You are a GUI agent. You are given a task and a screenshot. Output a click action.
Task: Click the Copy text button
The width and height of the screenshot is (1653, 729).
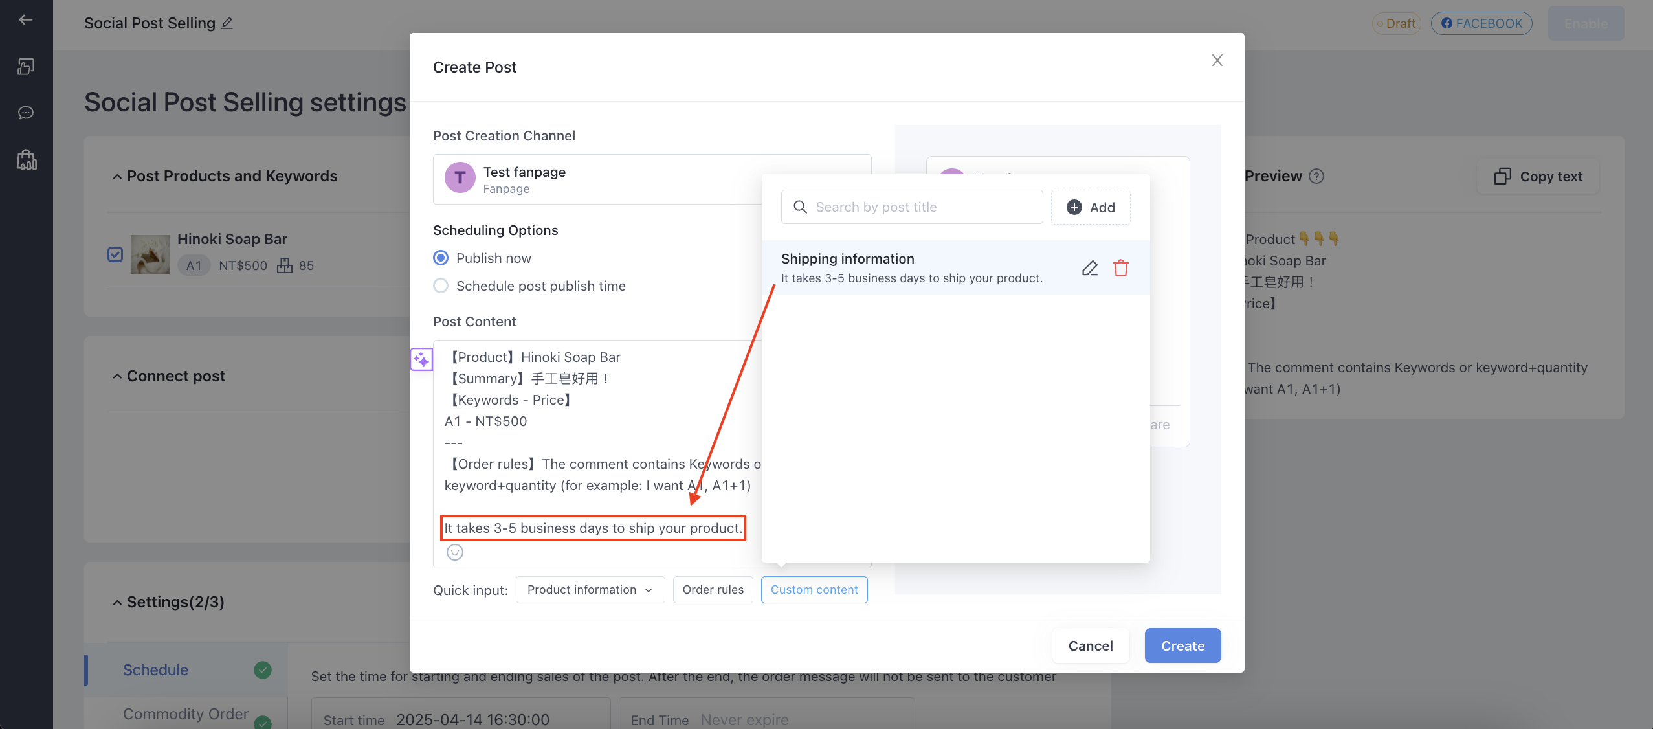coord(1538,177)
